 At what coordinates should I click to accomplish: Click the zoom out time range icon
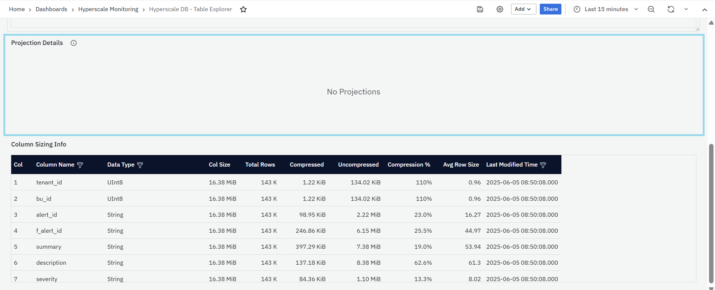(651, 9)
